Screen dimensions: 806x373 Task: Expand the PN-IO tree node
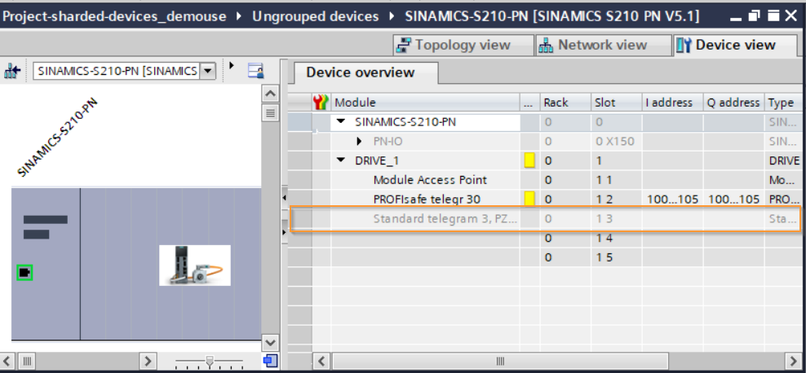(359, 141)
